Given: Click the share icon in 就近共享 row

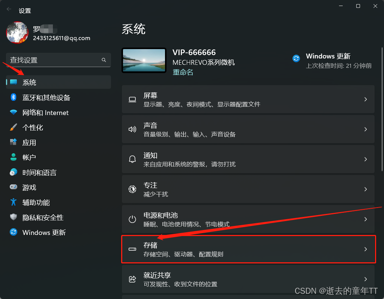Looking at the screenshot, I should 132,279.
